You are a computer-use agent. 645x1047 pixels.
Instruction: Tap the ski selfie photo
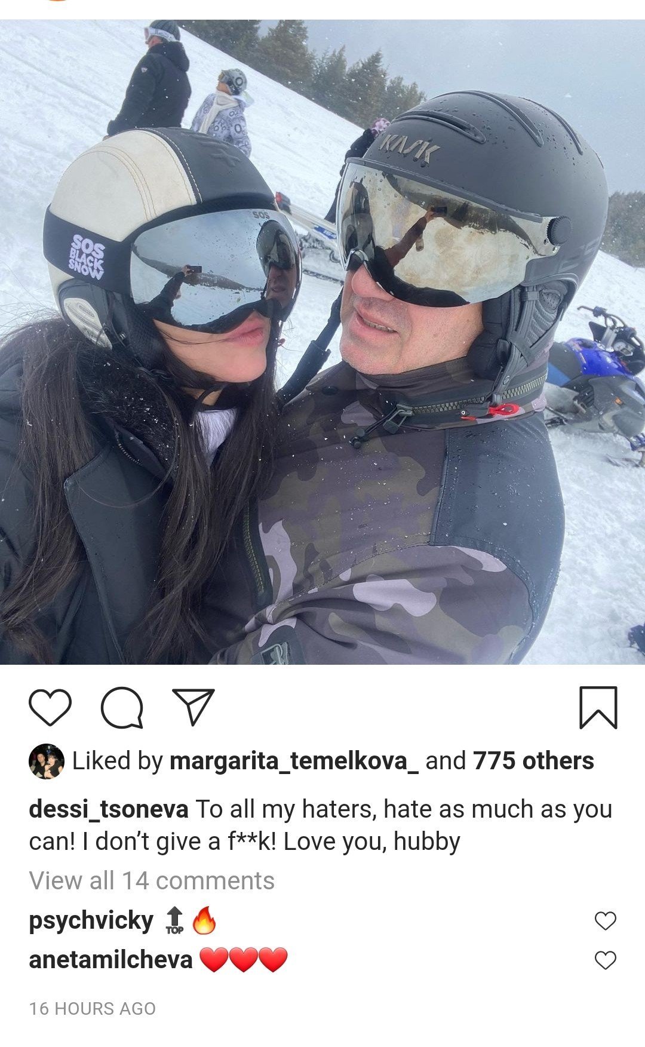pos(322,342)
